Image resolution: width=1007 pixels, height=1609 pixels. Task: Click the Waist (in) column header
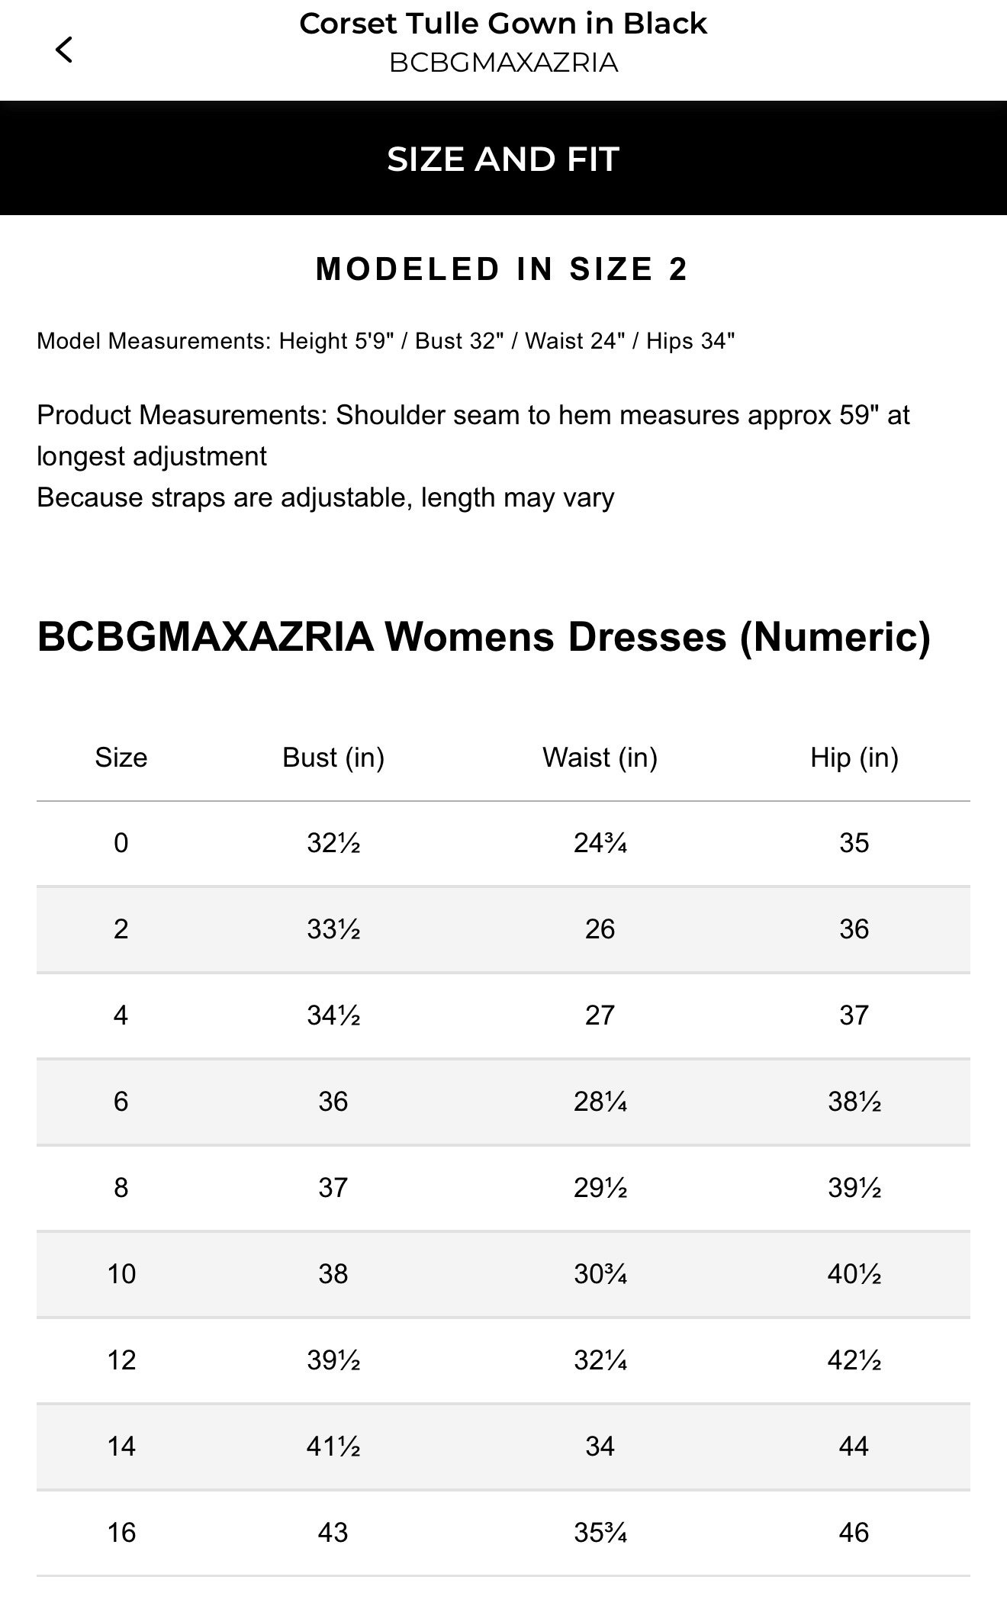click(x=600, y=758)
